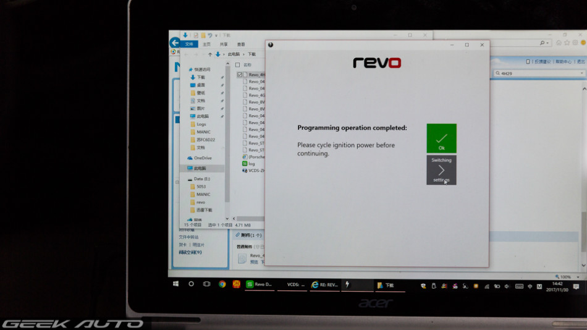Click the browser address bar search magnifier
Image resolution: width=587 pixels, height=330 pixels.
pyautogui.click(x=542, y=43)
